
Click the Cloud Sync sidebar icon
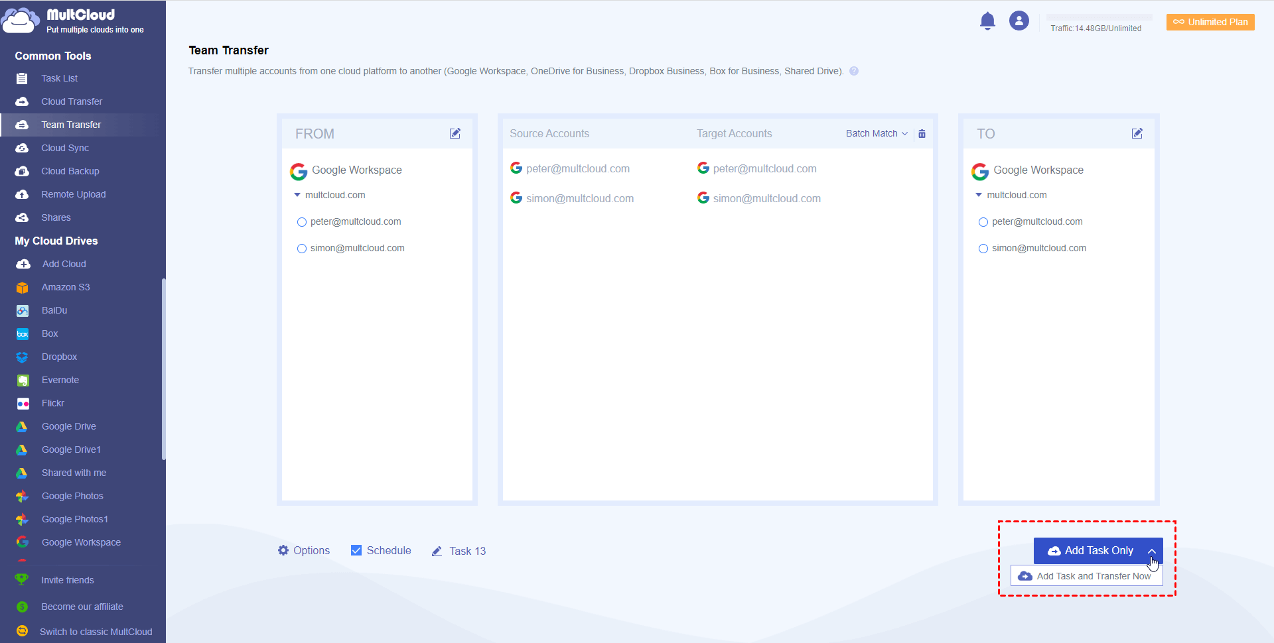22,148
